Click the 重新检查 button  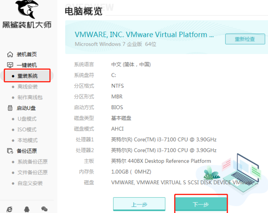pos(245,39)
